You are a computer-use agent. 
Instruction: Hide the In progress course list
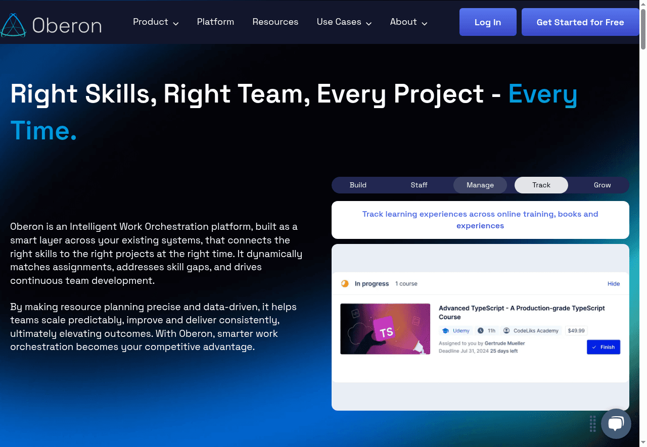(x=614, y=284)
